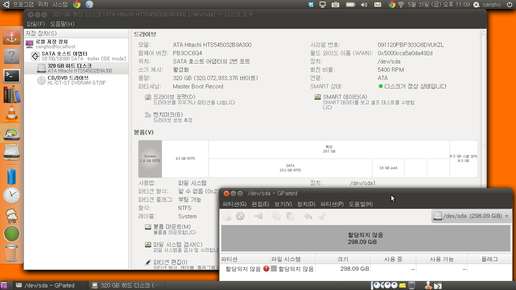Viewport: 516px width, 290px height.
Task: Click the GParted new partition toolbar icon
Action: click(x=227, y=216)
